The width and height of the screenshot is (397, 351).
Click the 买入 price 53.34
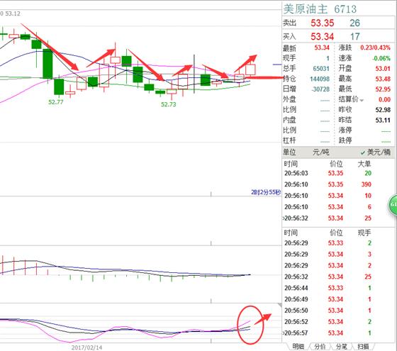tap(323, 36)
